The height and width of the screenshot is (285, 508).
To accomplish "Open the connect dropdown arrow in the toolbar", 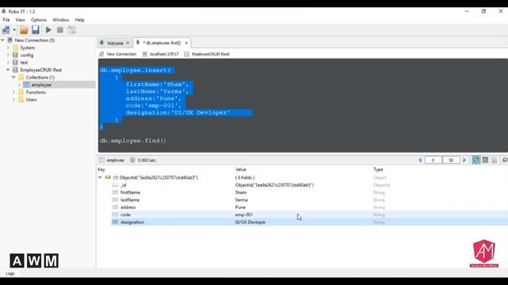I will point(14,30).
